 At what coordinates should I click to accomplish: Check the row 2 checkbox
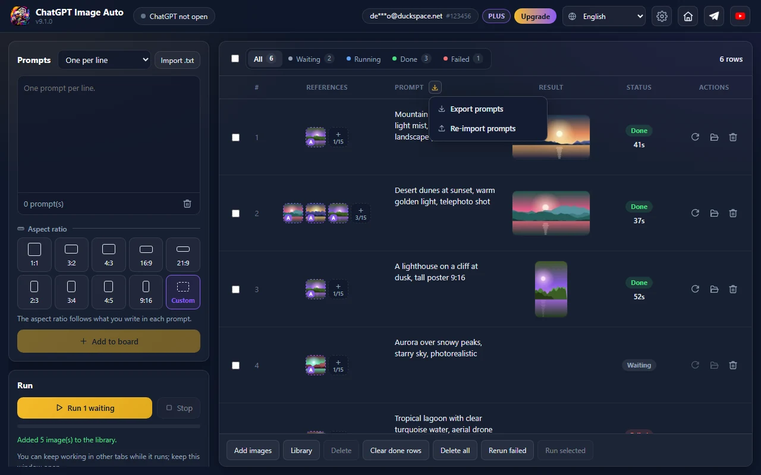[235, 213]
